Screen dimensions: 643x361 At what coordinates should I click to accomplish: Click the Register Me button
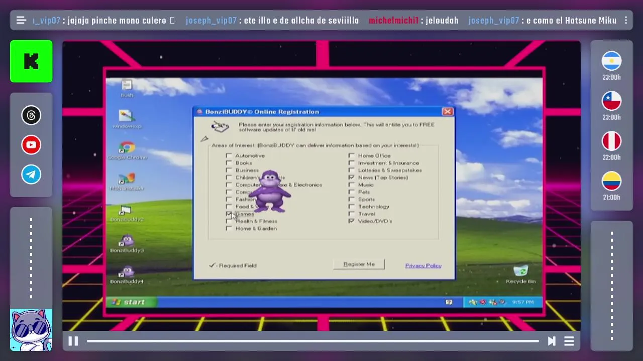(x=359, y=264)
